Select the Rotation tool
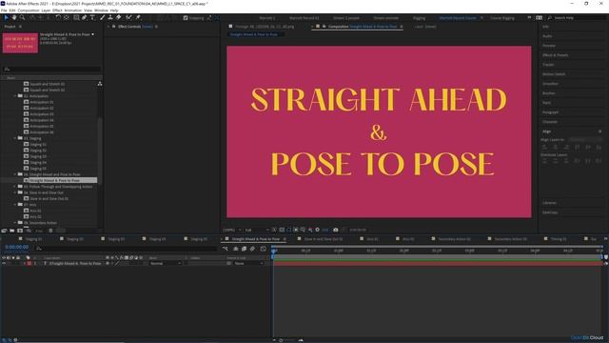Viewport: 609px width, 343px height. coord(58,17)
